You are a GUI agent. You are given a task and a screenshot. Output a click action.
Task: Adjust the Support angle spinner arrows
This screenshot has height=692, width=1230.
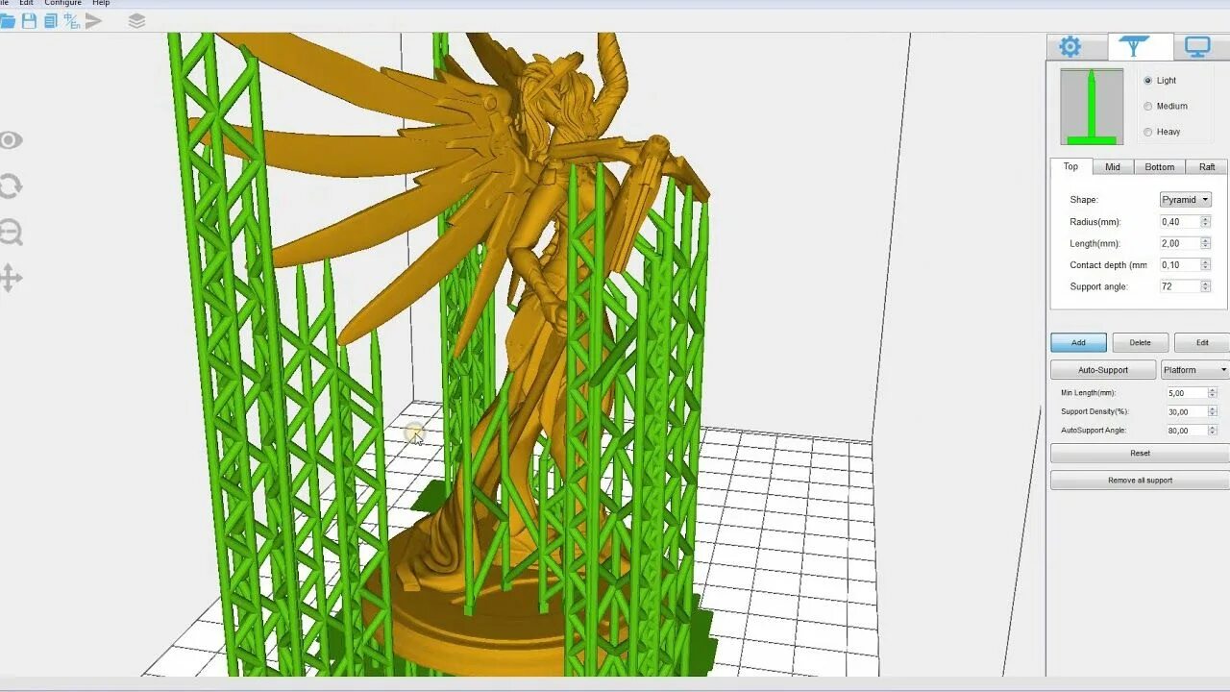tap(1205, 286)
